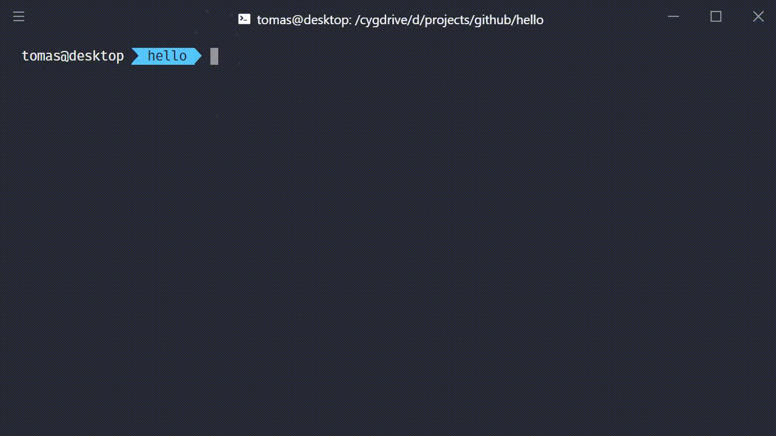
Task: Minimize the terminal window
Action: click(x=673, y=17)
